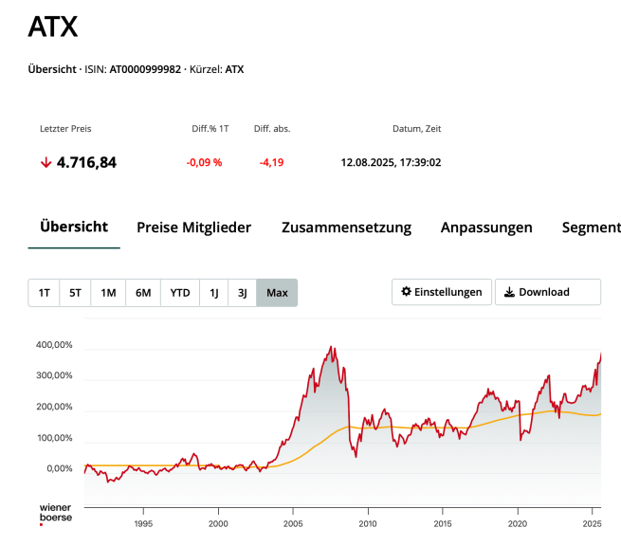
Task: Switch chart to 6M range
Action: [x=143, y=293]
